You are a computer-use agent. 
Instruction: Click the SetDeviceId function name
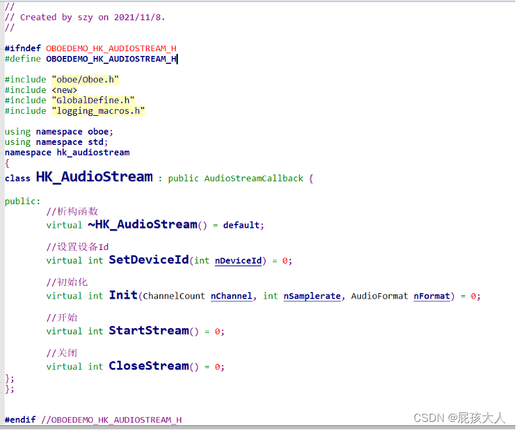pyautogui.click(x=149, y=259)
